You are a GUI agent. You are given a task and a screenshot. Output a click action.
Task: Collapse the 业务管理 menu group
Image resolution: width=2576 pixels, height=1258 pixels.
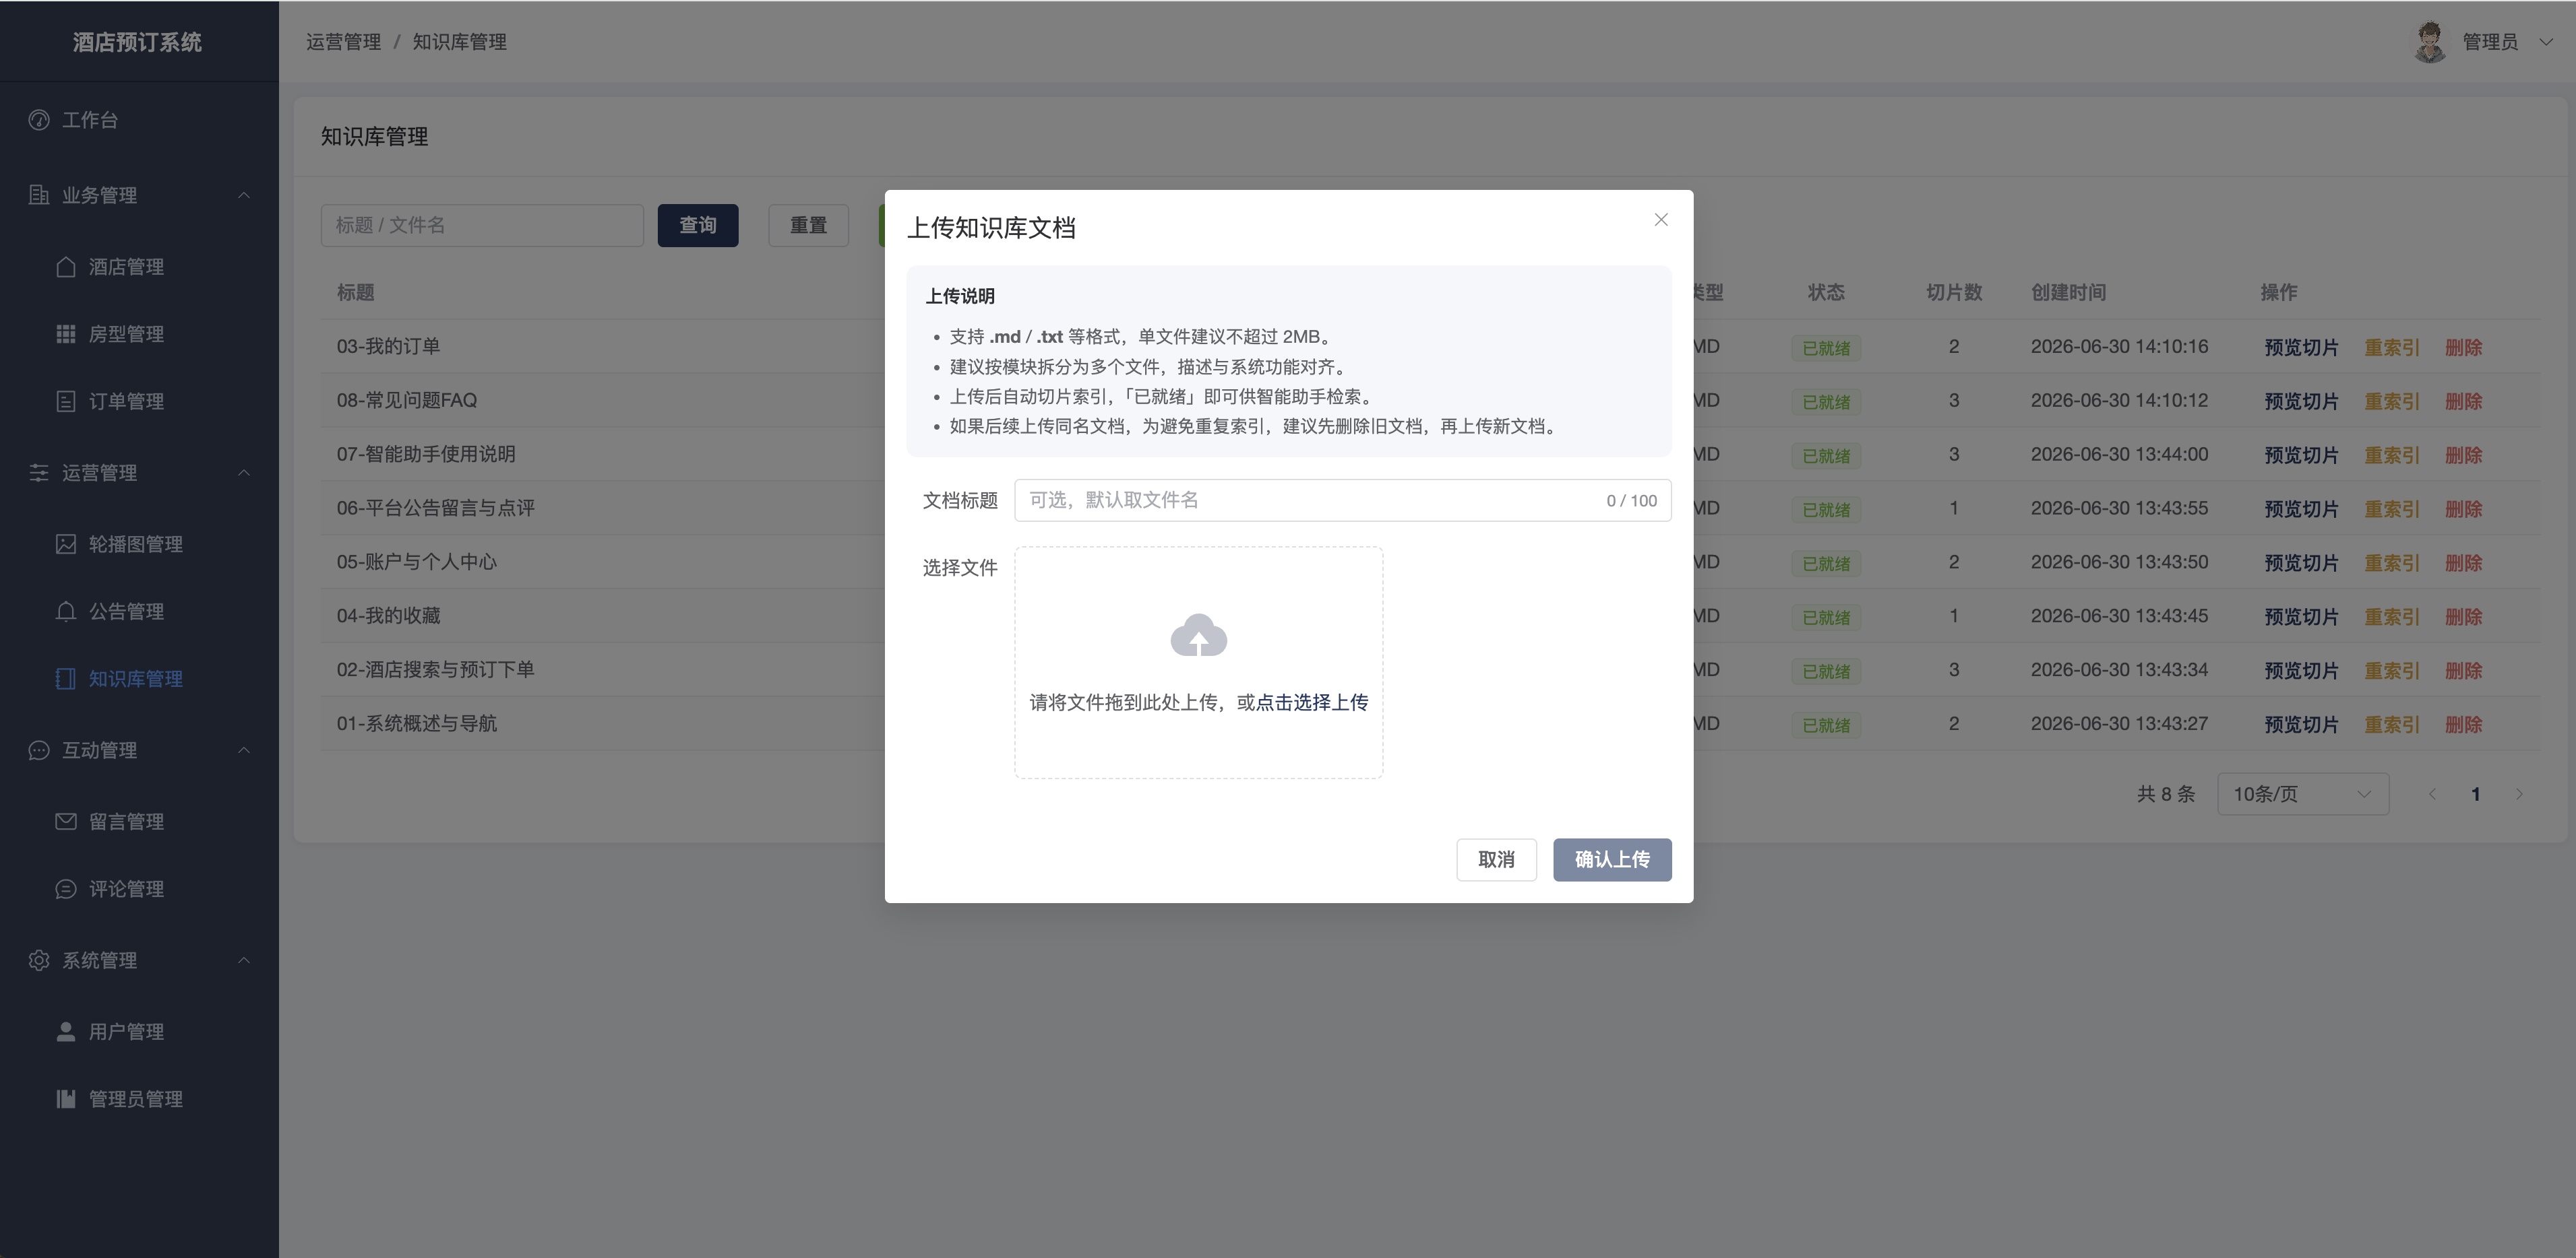[x=244, y=195]
